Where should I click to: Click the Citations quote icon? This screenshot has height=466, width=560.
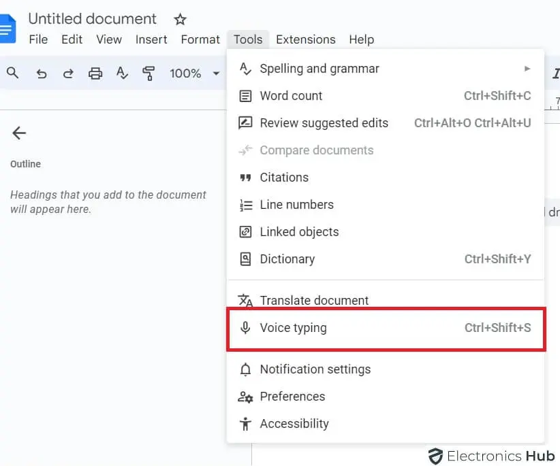click(245, 178)
